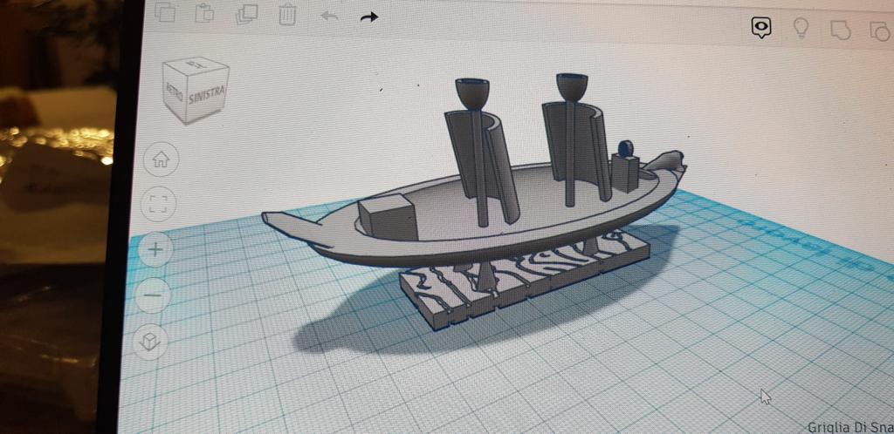Switch to orthographic view cube button
The width and height of the screenshot is (894, 434).
point(150,342)
